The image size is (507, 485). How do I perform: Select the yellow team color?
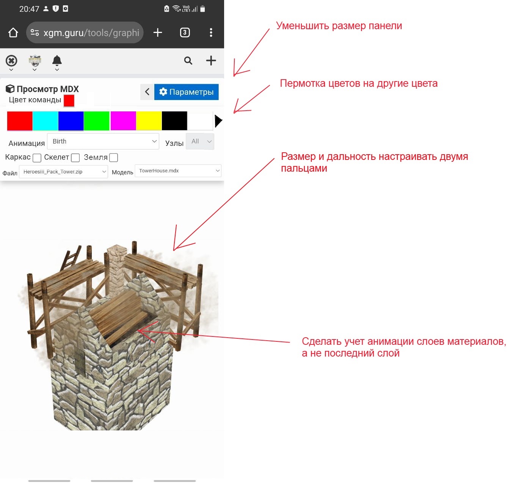149,121
